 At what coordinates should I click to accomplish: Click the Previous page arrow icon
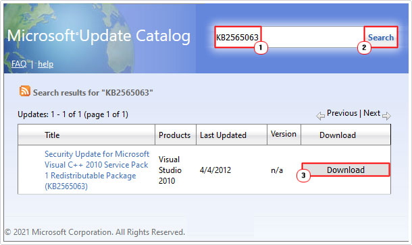pos(320,116)
